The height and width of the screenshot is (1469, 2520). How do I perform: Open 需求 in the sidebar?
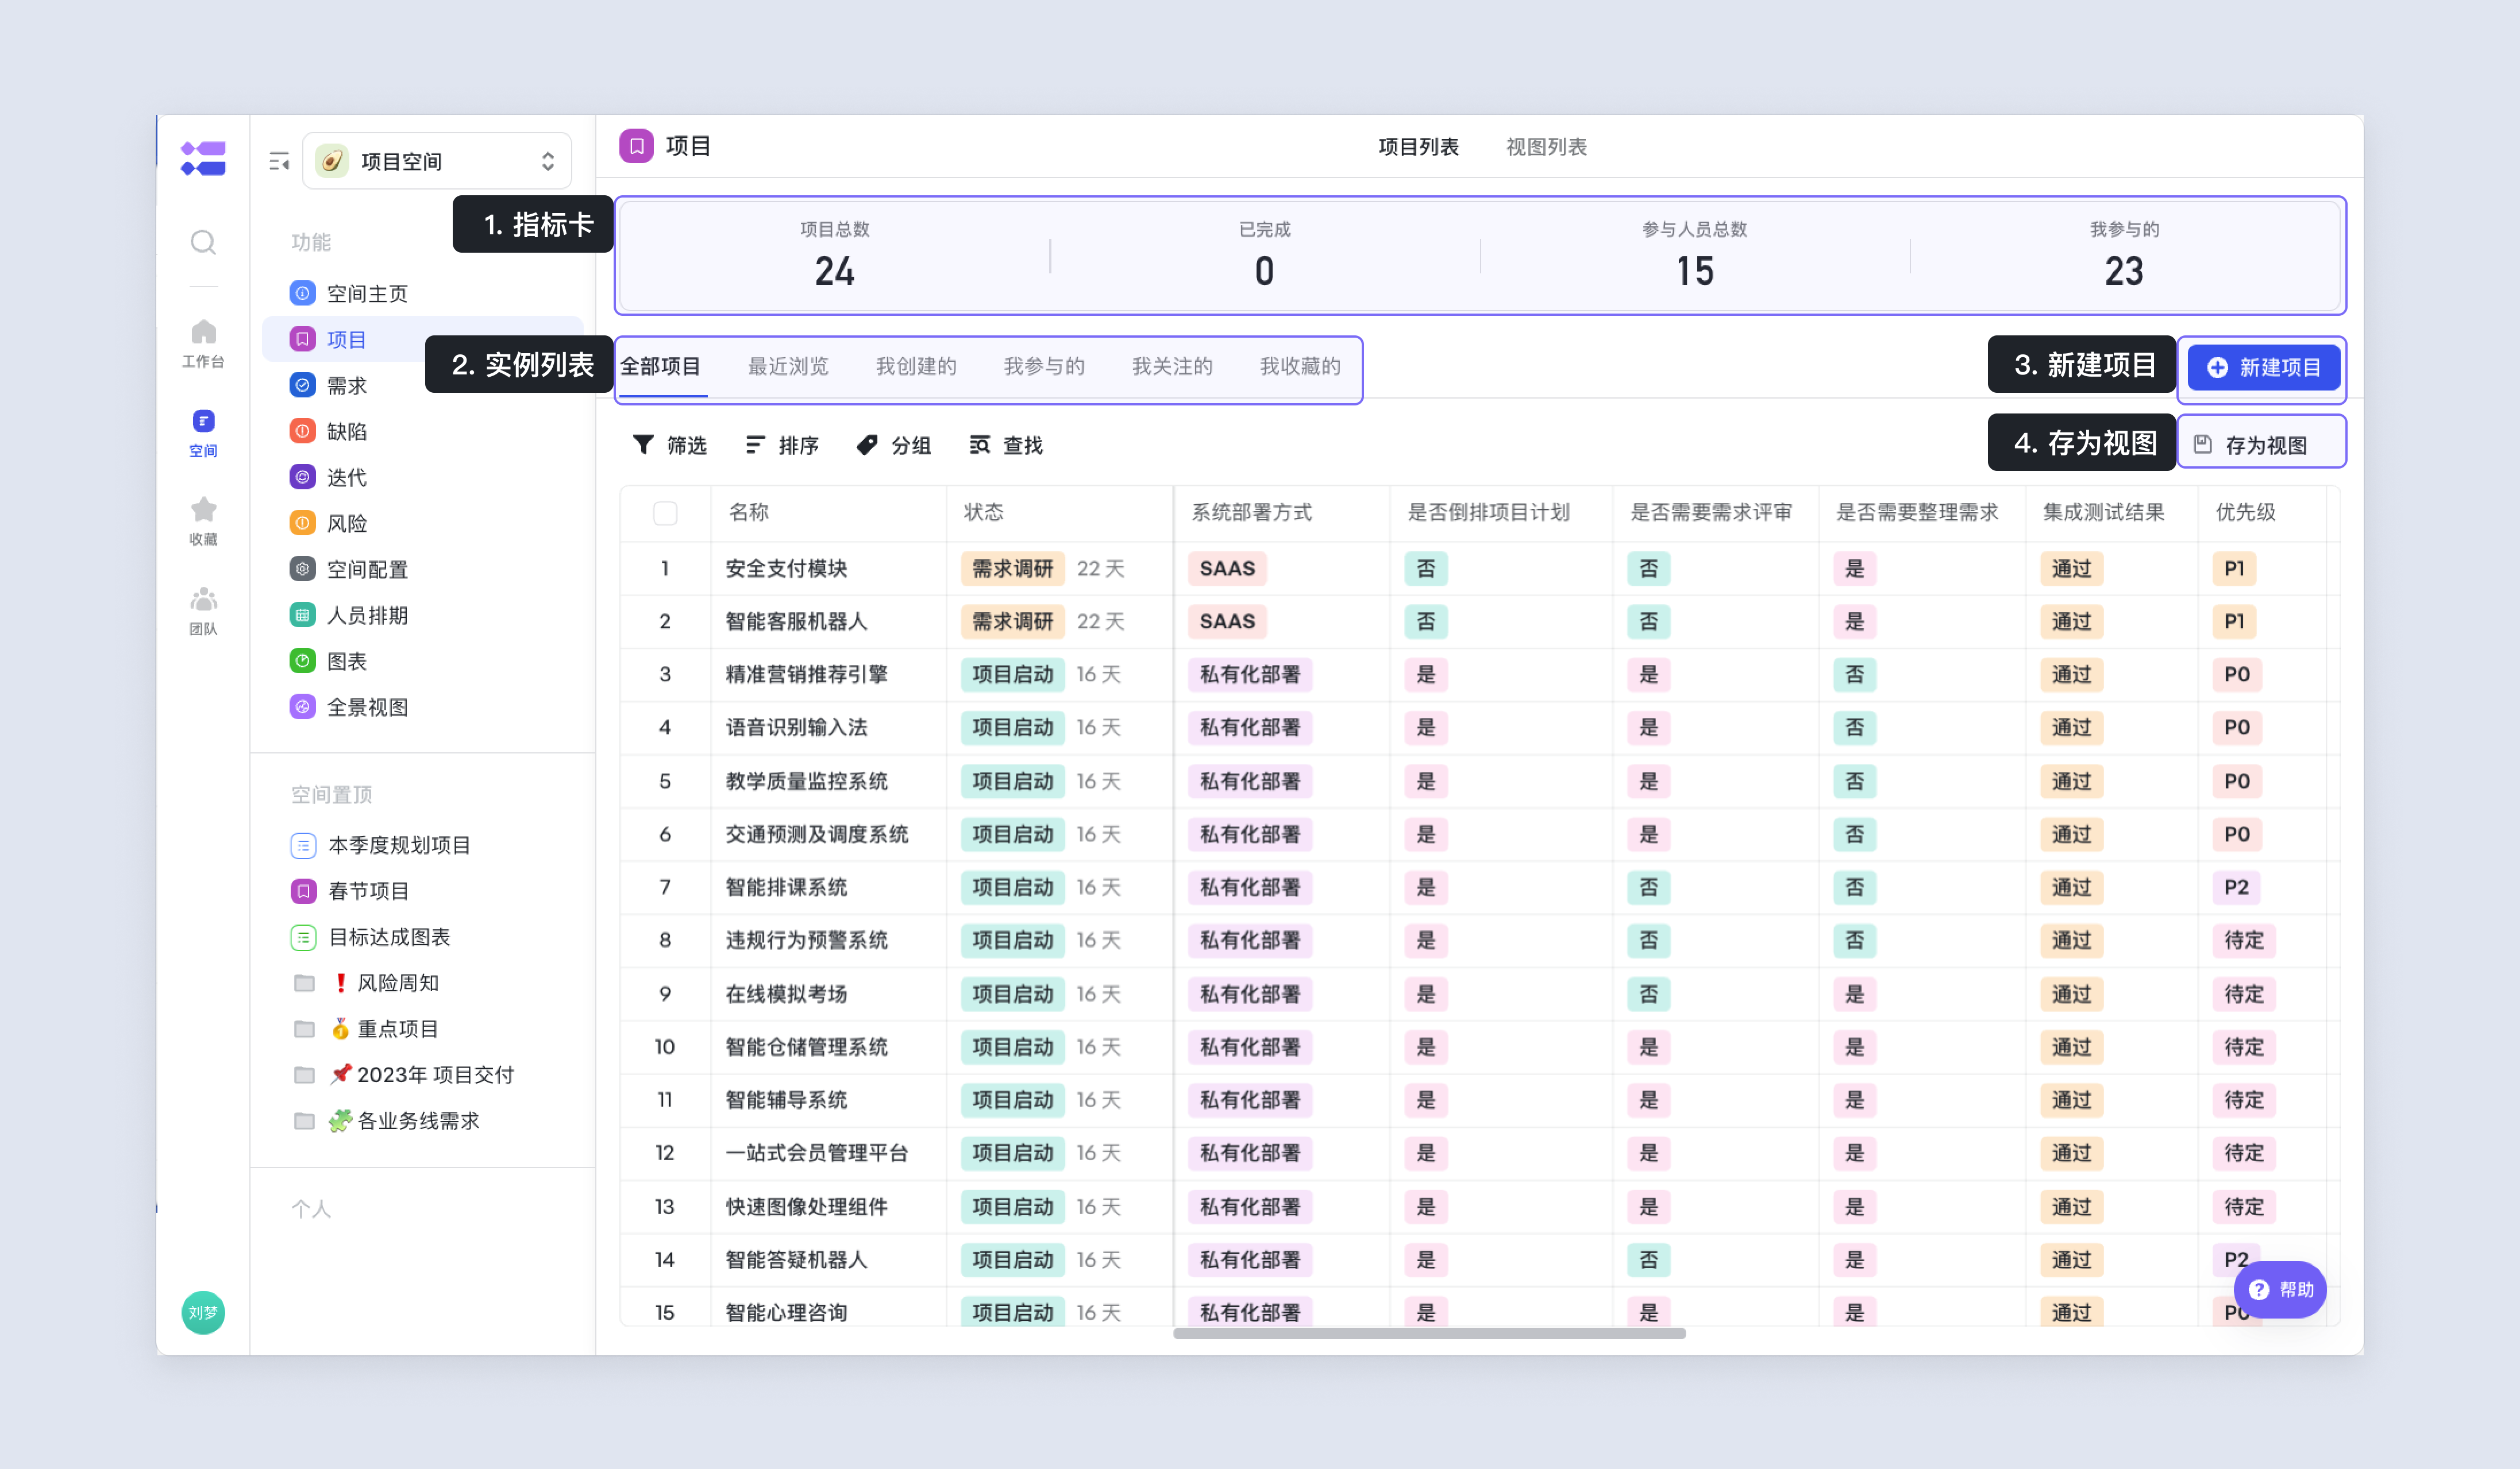[422, 386]
